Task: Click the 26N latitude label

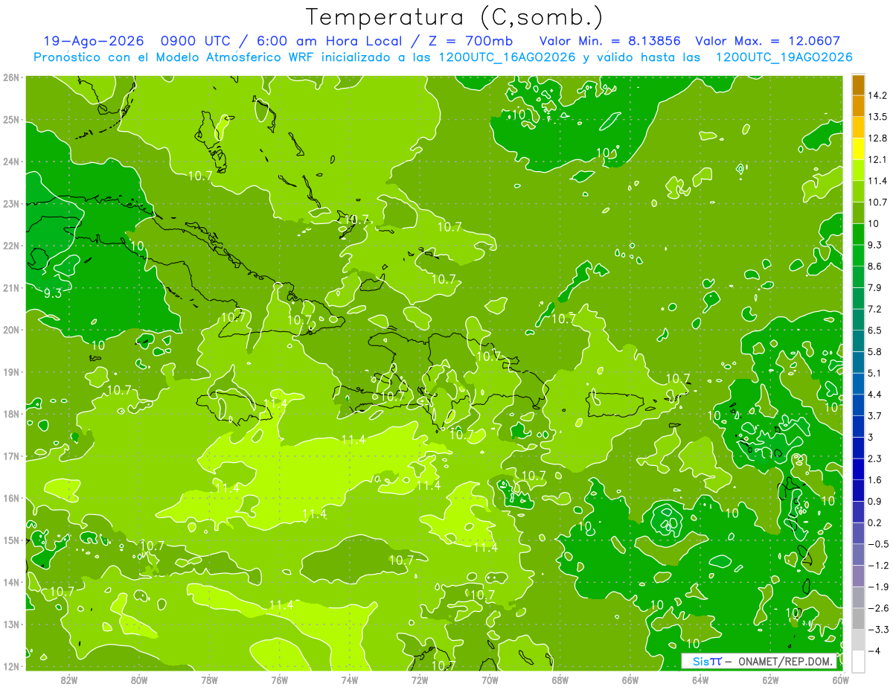Action: [11, 77]
